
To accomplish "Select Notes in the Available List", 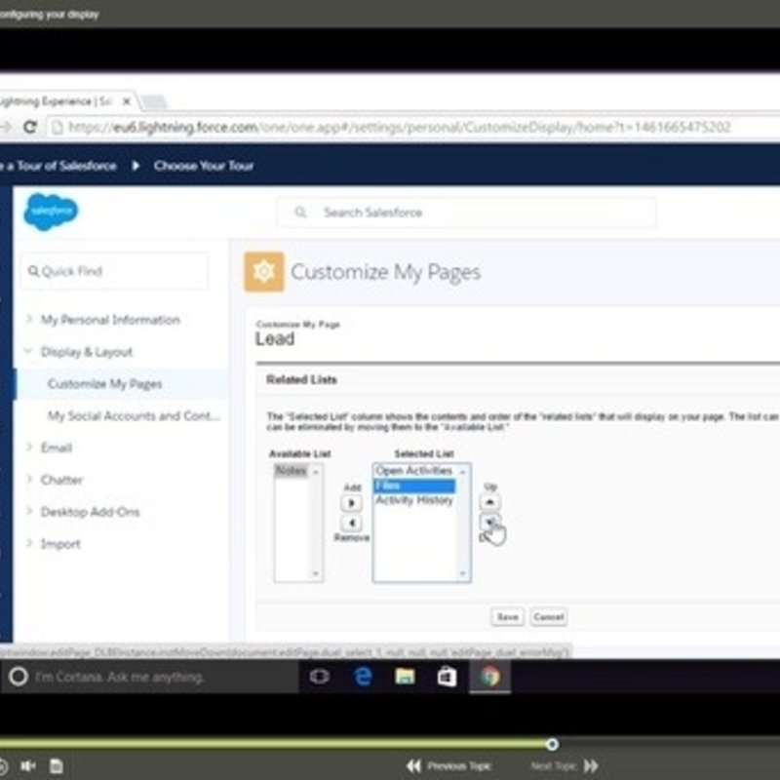I will click(292, 471).
